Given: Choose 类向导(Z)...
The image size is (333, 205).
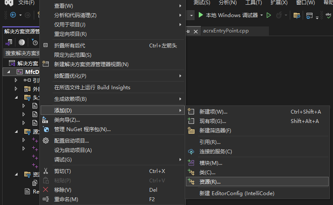Looking at the screenshot, I should click(113, 120).
